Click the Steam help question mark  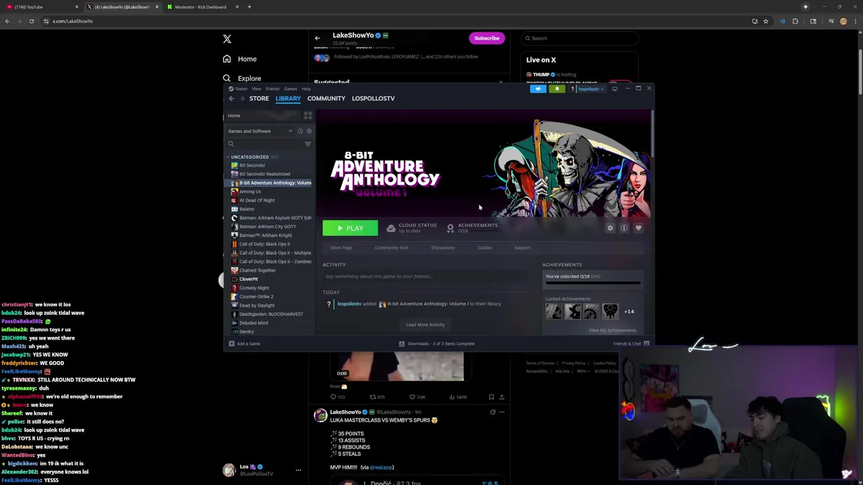coord(572,89)
